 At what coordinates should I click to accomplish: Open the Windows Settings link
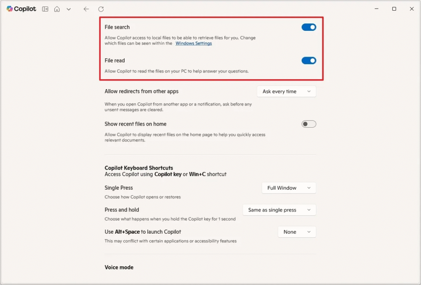pos(194,44)
